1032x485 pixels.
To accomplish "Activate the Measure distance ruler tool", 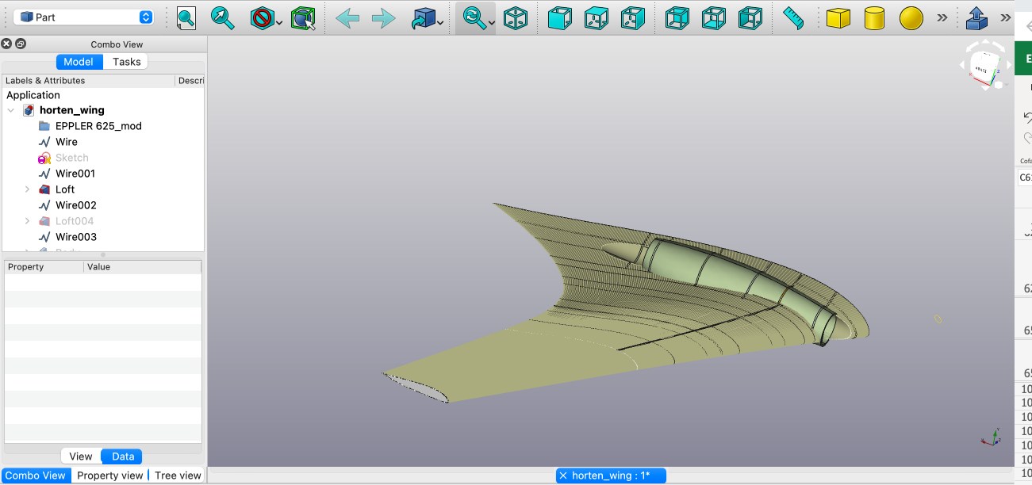I will pos(793,17).
